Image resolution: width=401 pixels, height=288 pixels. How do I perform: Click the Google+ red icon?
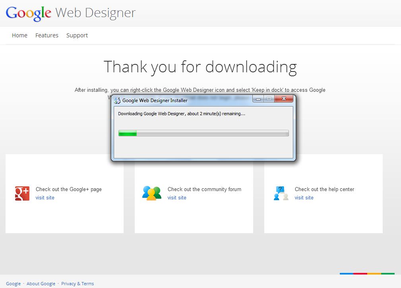[22, 193]
